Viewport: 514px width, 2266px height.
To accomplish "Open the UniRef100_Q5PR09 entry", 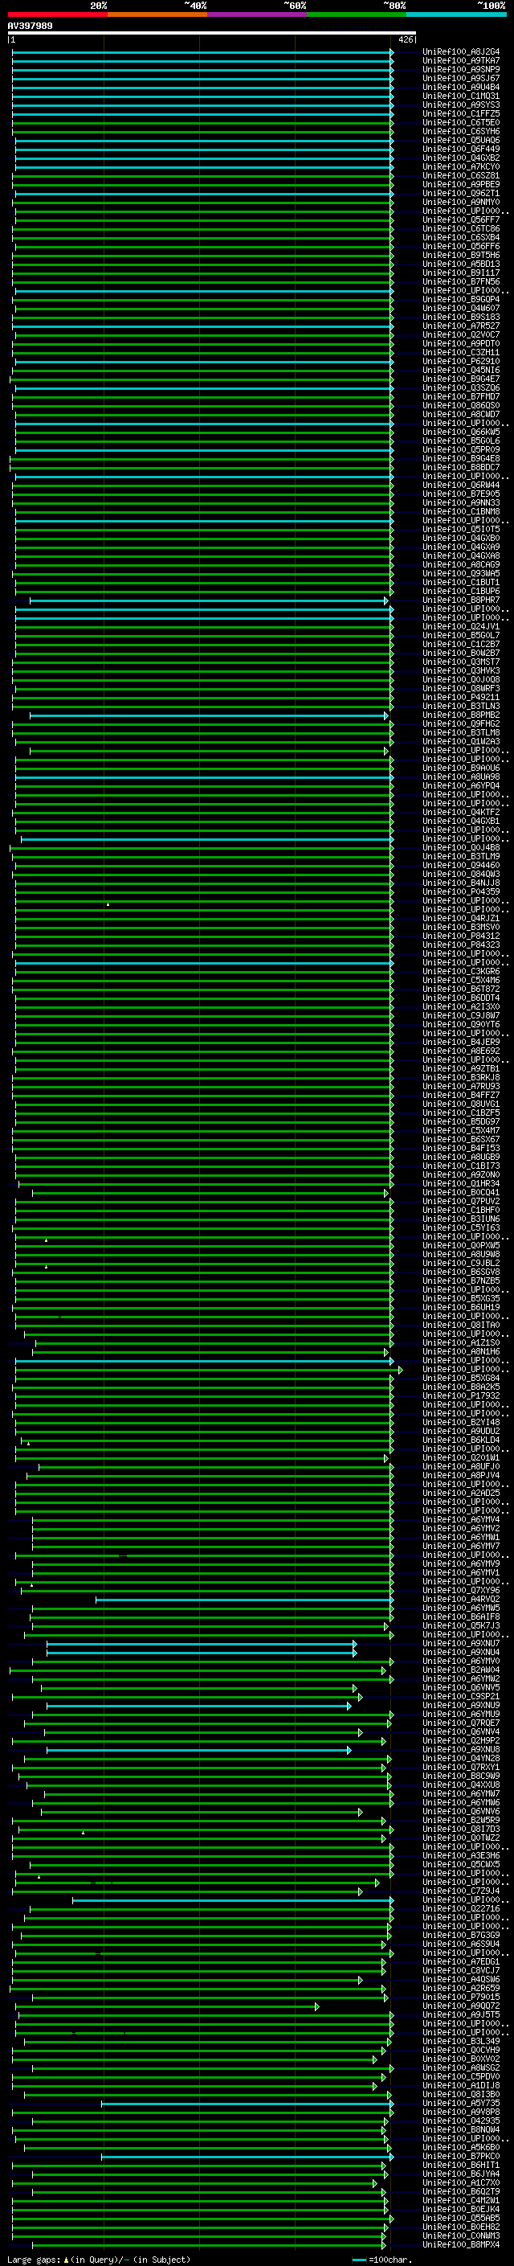I will [461, 449].
